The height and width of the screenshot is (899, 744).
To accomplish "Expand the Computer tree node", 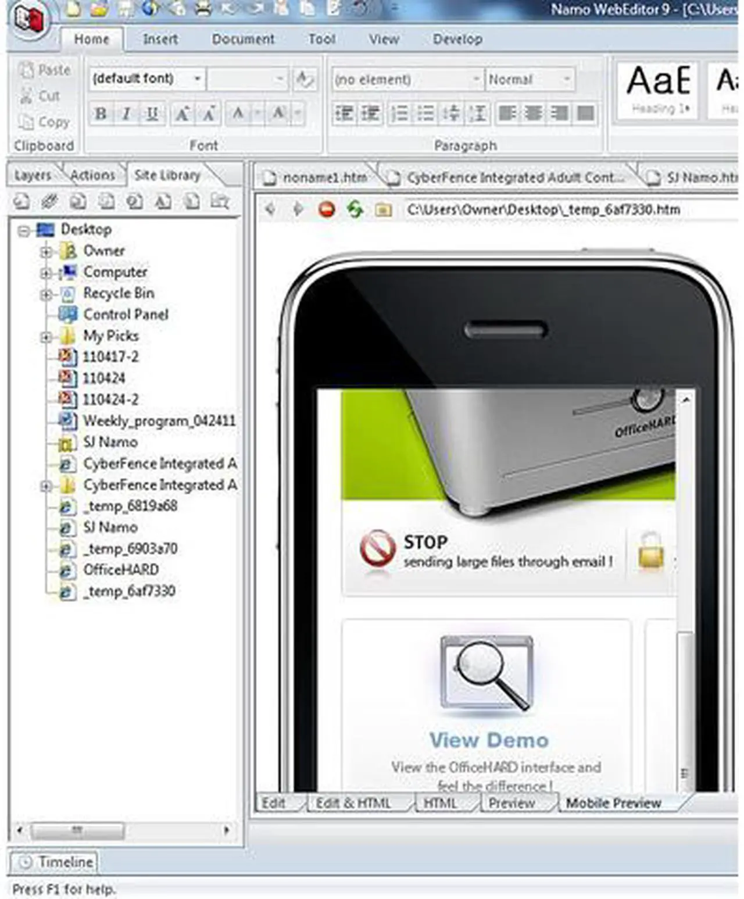I will (x=46, y=273).
